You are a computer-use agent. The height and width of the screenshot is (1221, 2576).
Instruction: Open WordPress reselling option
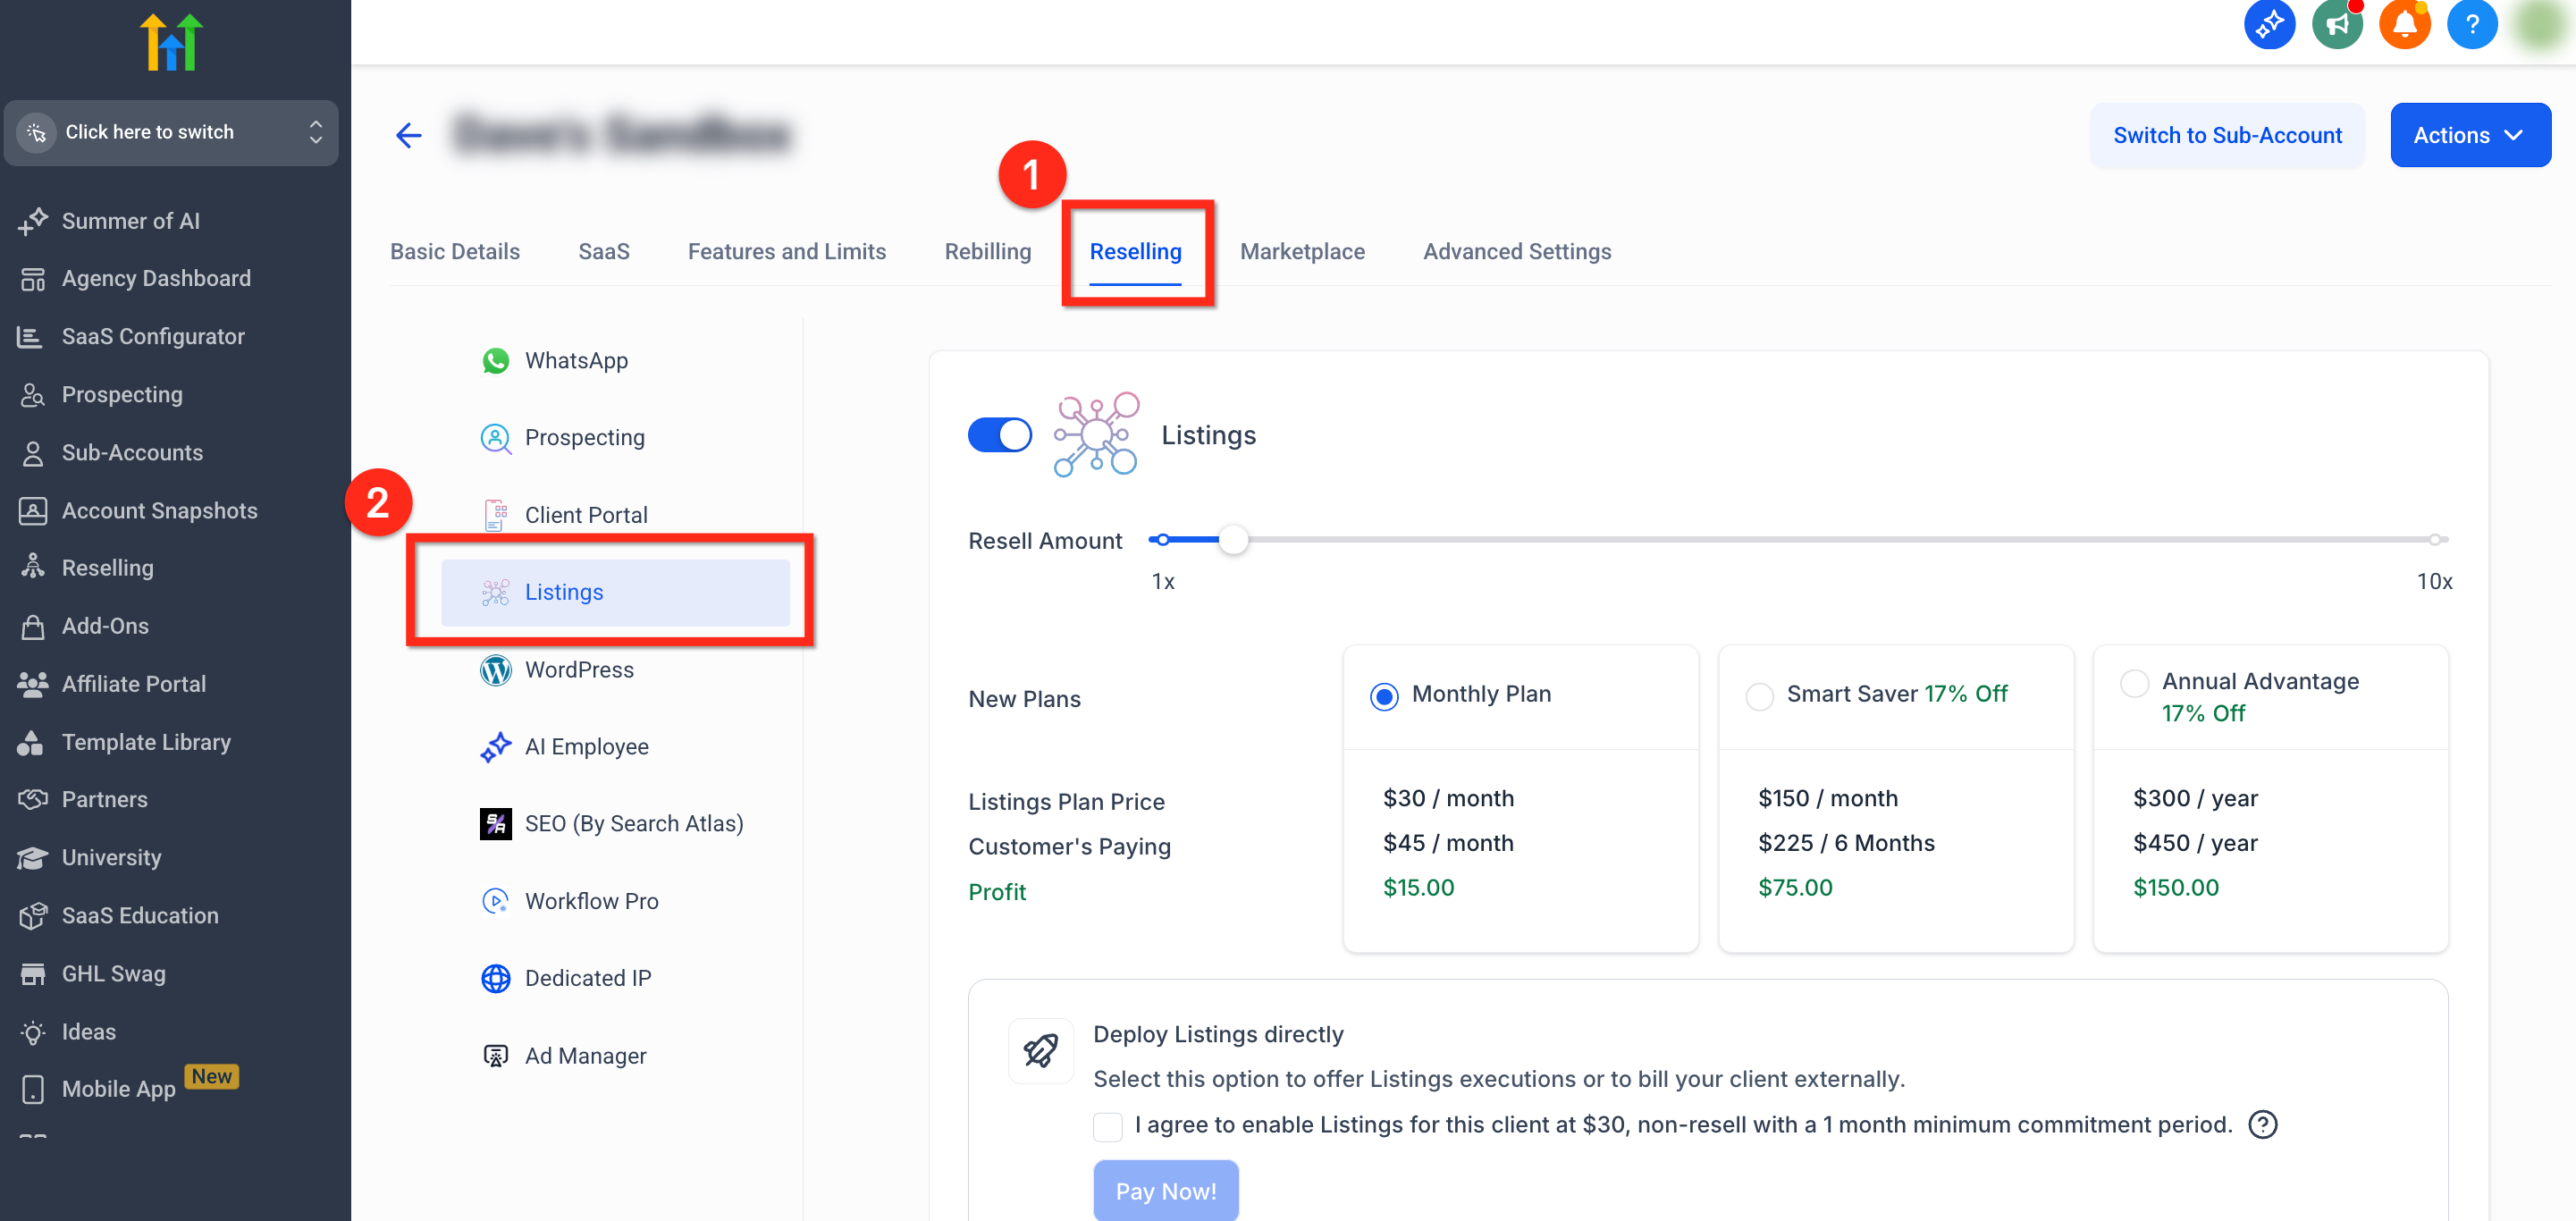579,669
